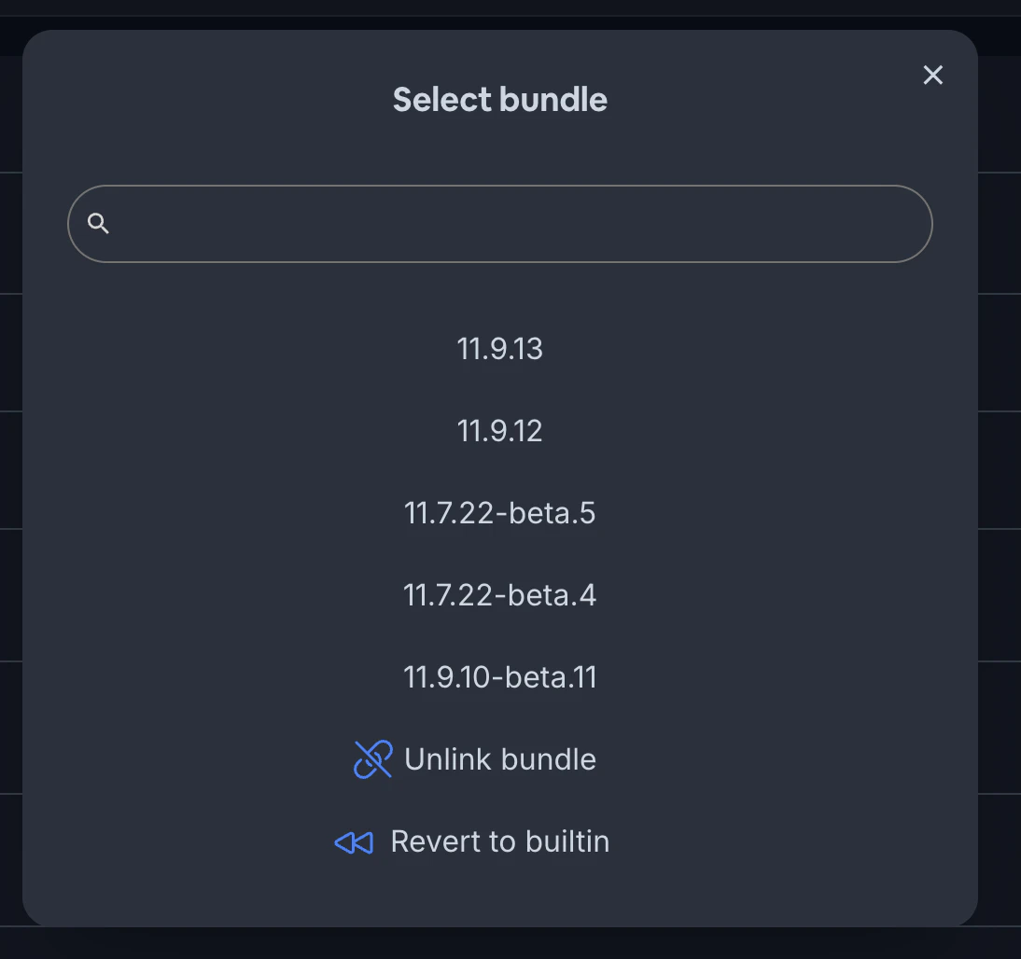The image size is (1021, 959).
Task: Hit the dismiss cross in the corner
Action: click(x=932, y=75)
